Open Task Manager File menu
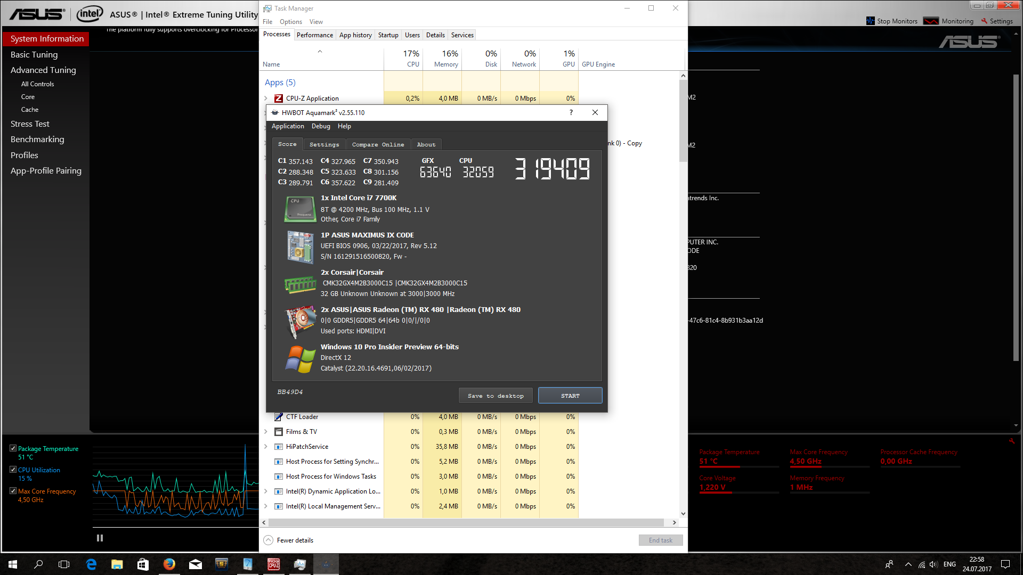Viewport: 1023px width, 575px height. pyautogui.click(x=267, y=22)
